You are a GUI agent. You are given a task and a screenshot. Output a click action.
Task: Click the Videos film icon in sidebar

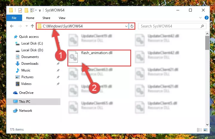click(x=18, y=84)
